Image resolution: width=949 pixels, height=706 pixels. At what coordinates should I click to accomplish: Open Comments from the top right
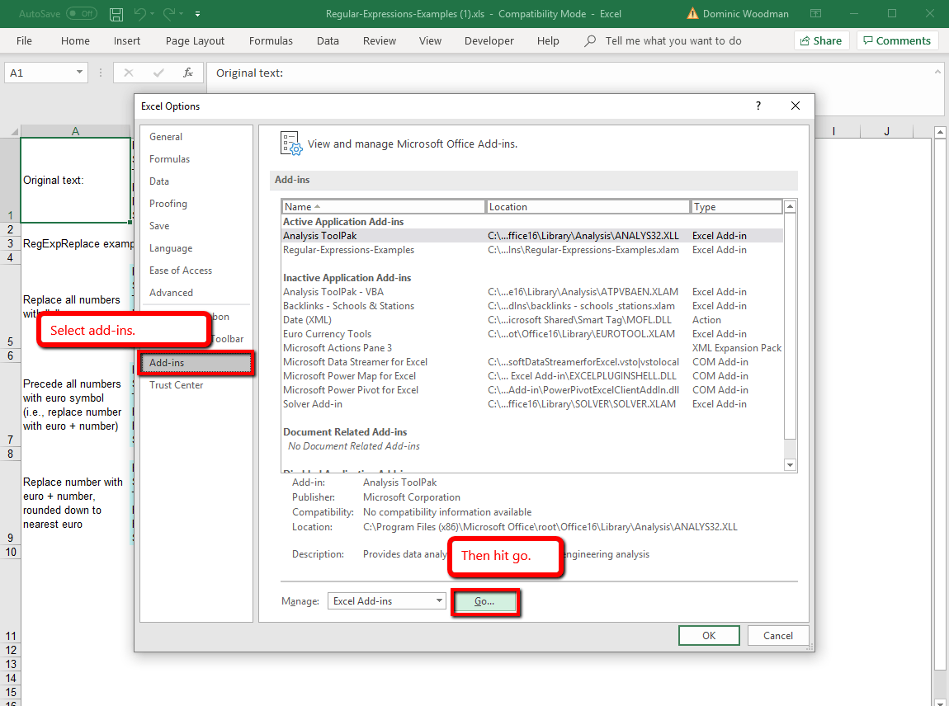click(897, 40)
